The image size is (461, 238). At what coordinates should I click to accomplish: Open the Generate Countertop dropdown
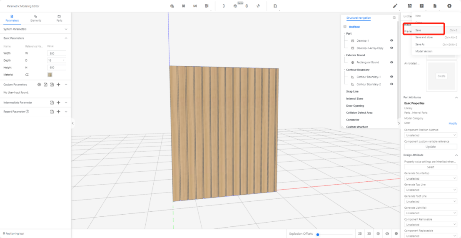coord(431,178)
